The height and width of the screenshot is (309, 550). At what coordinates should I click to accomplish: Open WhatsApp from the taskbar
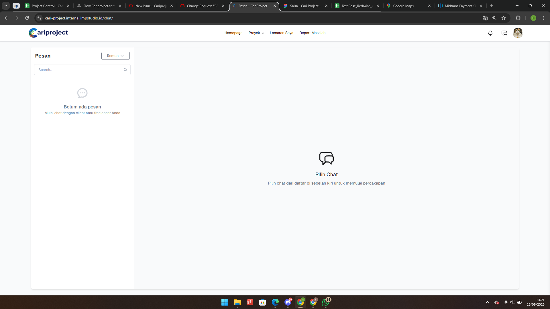pos(326,302)
